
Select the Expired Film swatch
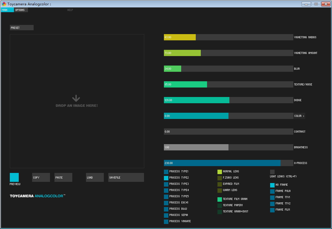coord(220,184)
